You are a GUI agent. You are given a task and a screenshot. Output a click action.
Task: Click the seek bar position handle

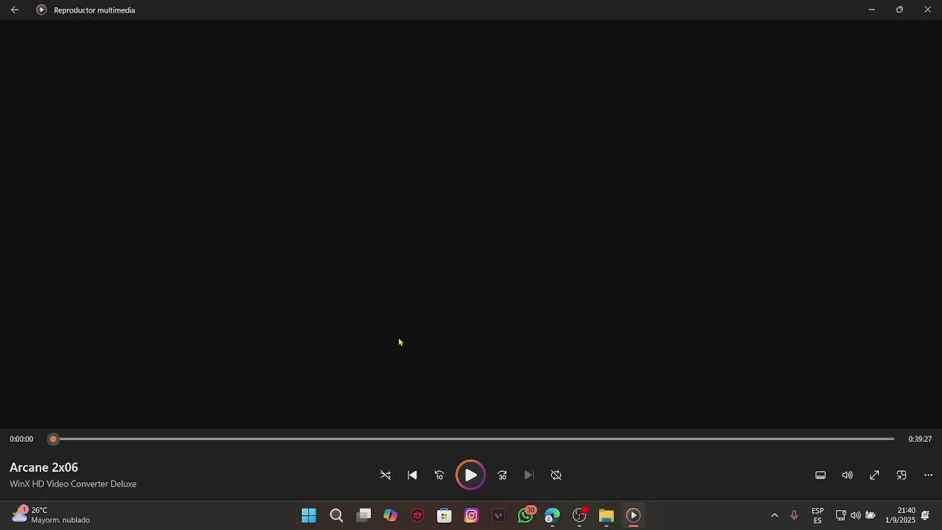pos(53,439)
